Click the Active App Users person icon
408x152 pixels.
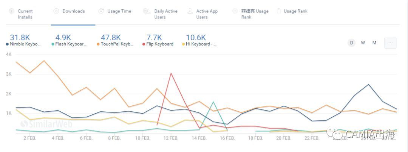(x=190, y=11)
